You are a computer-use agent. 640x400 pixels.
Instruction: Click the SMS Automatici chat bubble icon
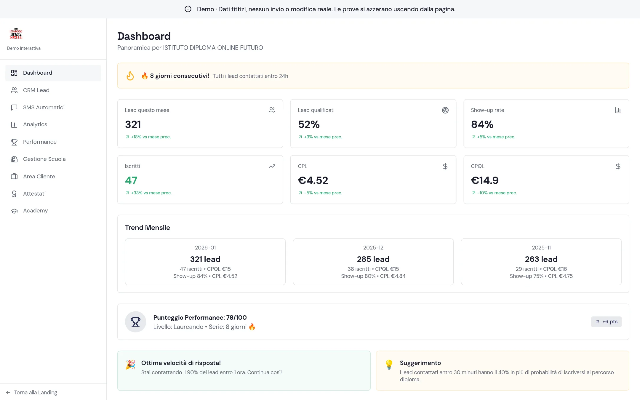14,108
